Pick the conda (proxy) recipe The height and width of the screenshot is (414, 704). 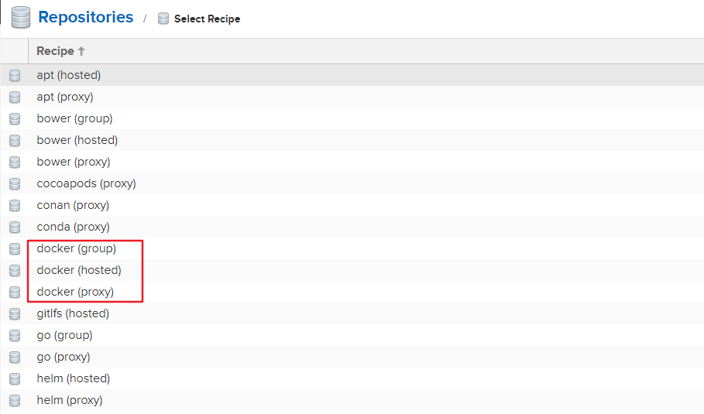[73, 227]
